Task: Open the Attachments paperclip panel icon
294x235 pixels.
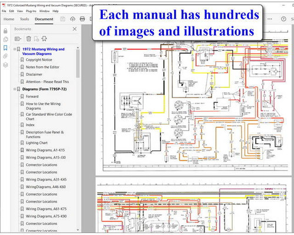Action: click(x=5, y=56)
